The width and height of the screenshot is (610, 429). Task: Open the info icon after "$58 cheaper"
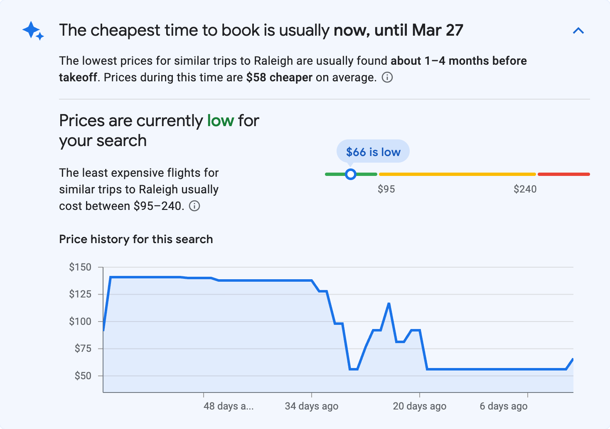coord(387,77)
